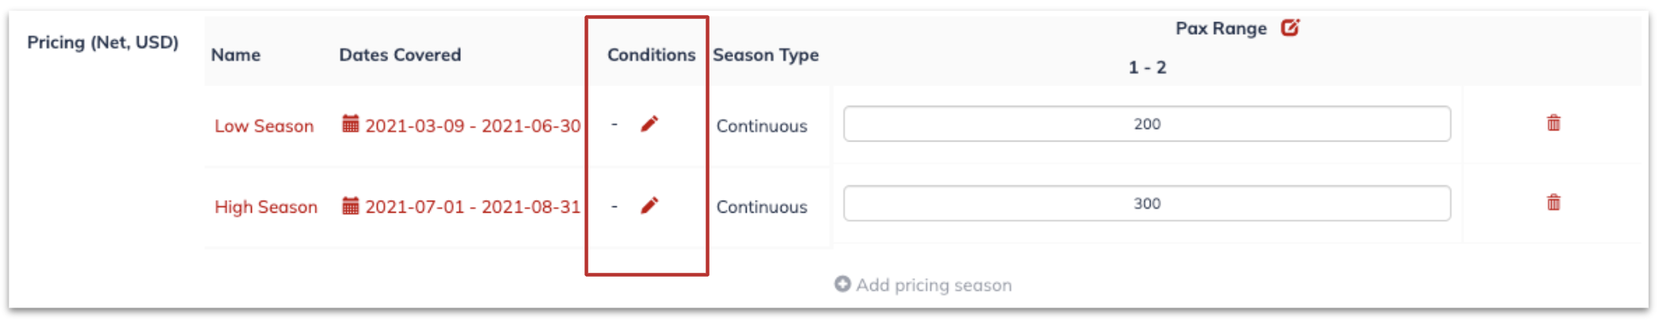Click the plus icon beside Add pricing season

tap(843, 284)
